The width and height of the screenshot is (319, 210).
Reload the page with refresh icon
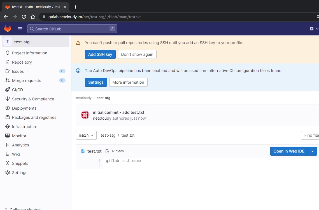click(x=24, y=17)
